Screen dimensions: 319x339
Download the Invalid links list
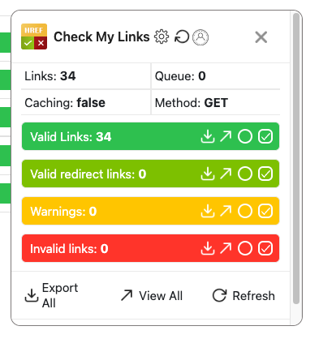(x=208, y=248)
